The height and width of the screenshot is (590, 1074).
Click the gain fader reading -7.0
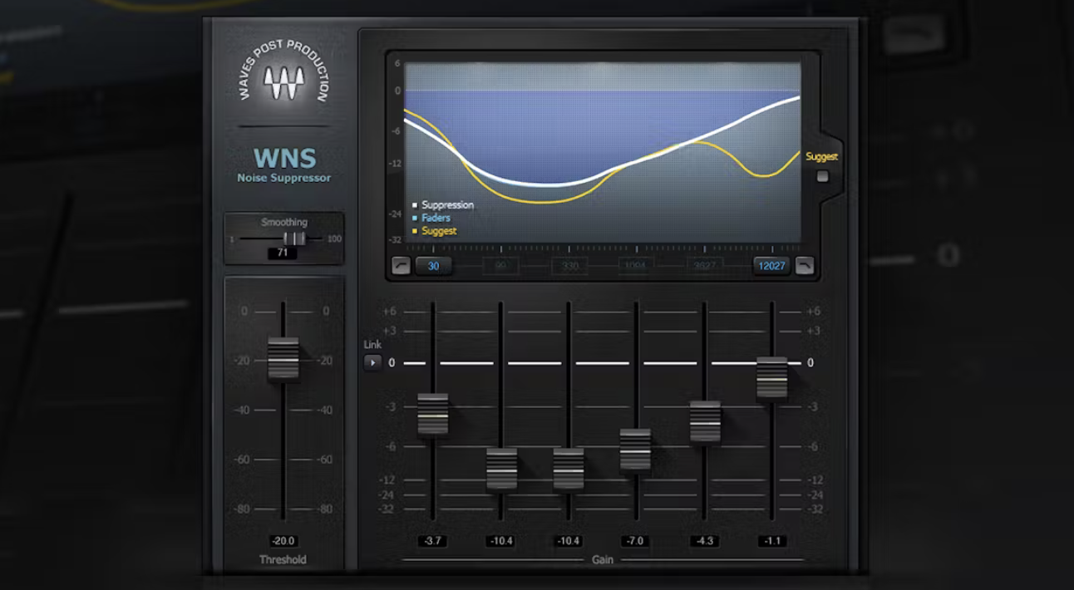click(x=637, y=450)
